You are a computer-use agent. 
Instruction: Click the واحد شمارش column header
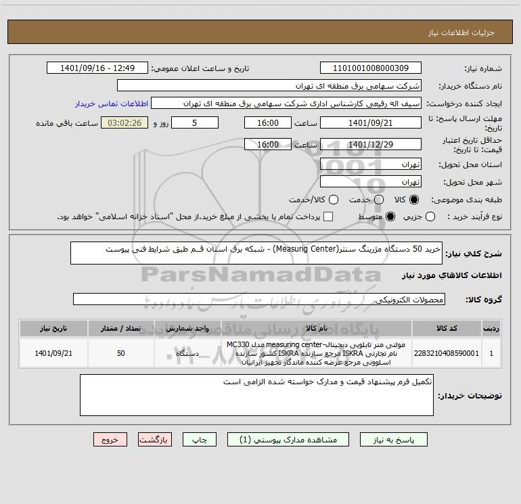click(x=187, y=329)
